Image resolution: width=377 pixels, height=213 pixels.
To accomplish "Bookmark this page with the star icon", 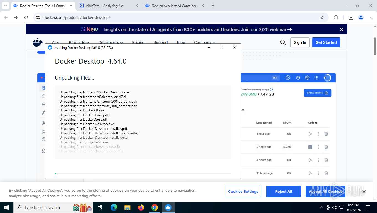I will (322, 17).
